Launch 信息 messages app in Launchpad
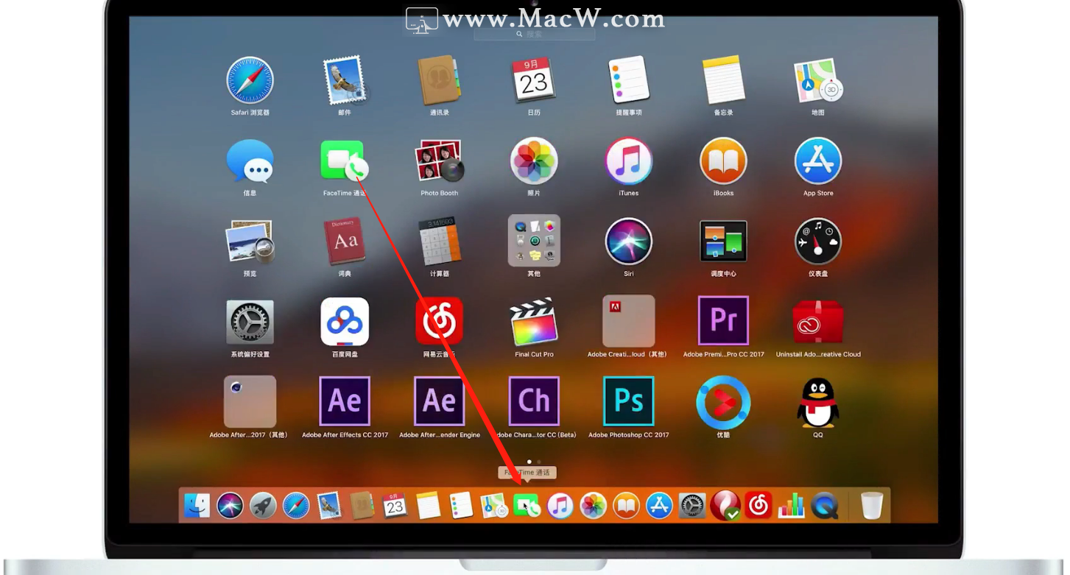Screen dimensions: 1070x575 250,160
